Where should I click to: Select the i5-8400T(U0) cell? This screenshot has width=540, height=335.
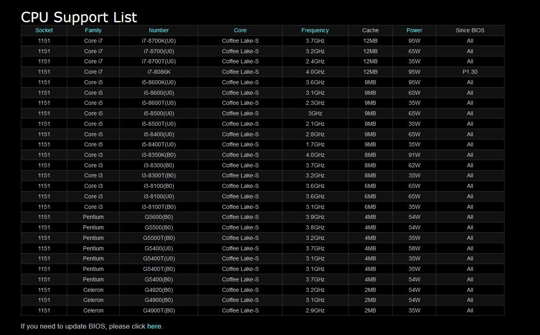(159, 144)
